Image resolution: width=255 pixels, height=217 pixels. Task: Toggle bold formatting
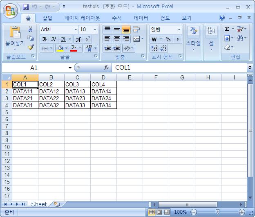(x=45, y=39)
